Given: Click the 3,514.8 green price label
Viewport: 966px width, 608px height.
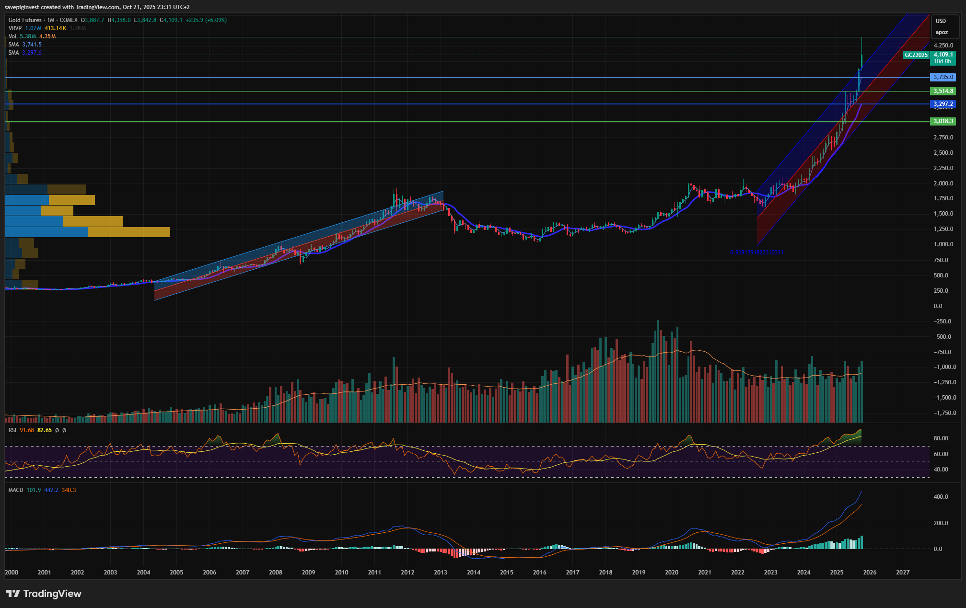Looking at the screenshot, I should (x=943, y=91).
